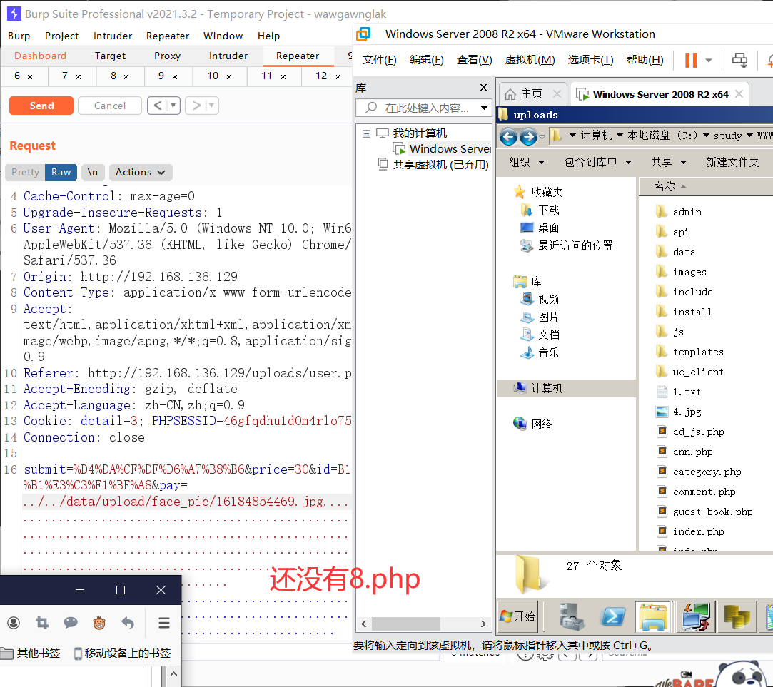Sort files by the 名称 column header

pyautogui.click(x=705, y=186)
